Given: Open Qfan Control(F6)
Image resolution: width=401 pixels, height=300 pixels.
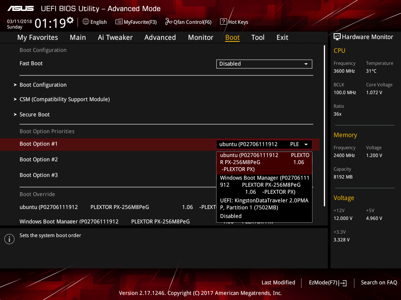Looking at the screenshot, I should (x=188, y=22).
